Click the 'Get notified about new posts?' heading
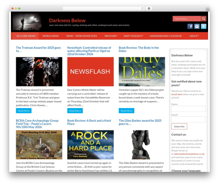The height and width of the screenshot is (185, 219). pyautogui.click(x=187, y=83)
